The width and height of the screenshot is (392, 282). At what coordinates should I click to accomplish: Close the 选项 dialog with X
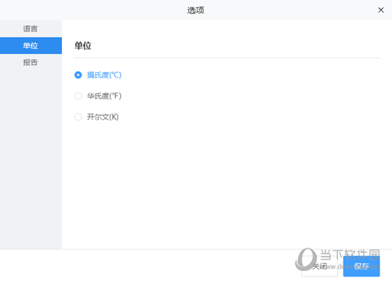[x=381, y=10]
